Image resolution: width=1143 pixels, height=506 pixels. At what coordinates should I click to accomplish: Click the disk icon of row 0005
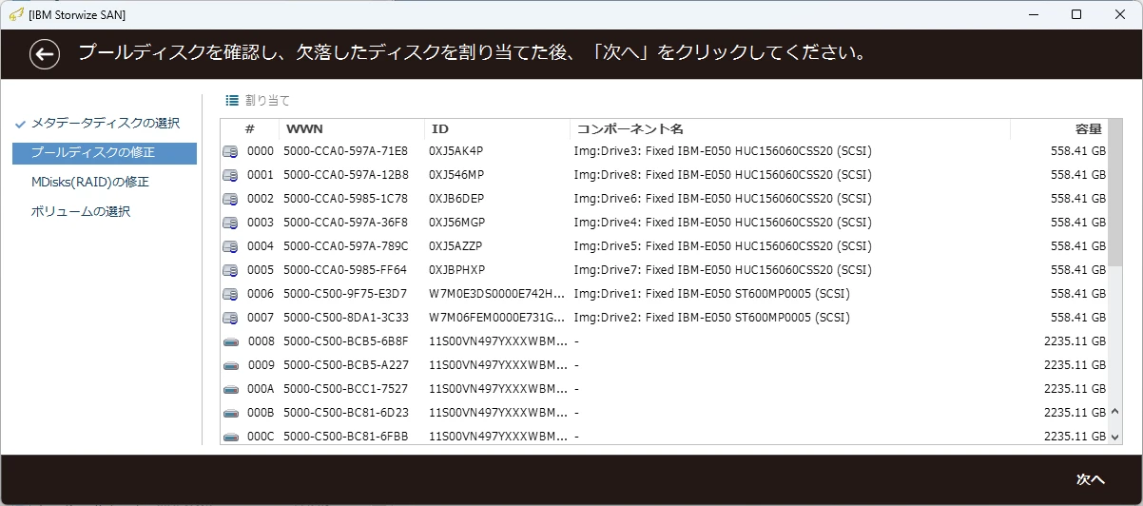coord(230,270)
